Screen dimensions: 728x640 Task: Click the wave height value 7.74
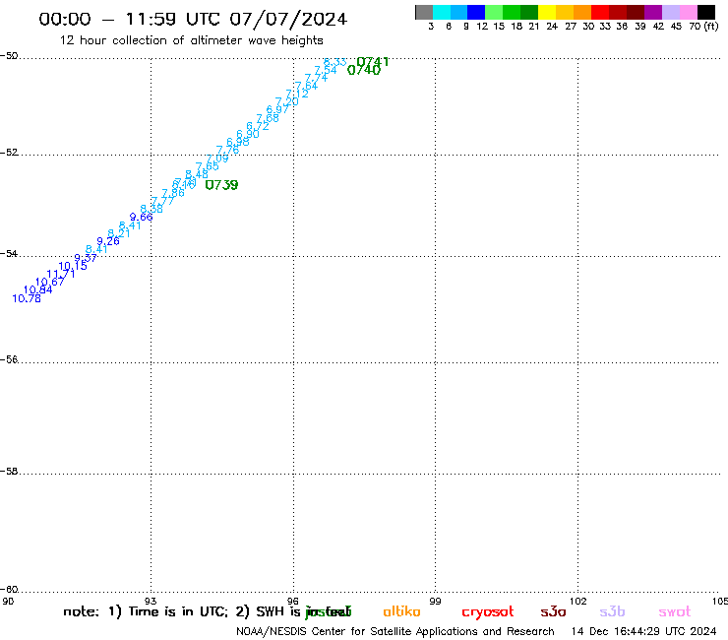(x=316, y=78)
